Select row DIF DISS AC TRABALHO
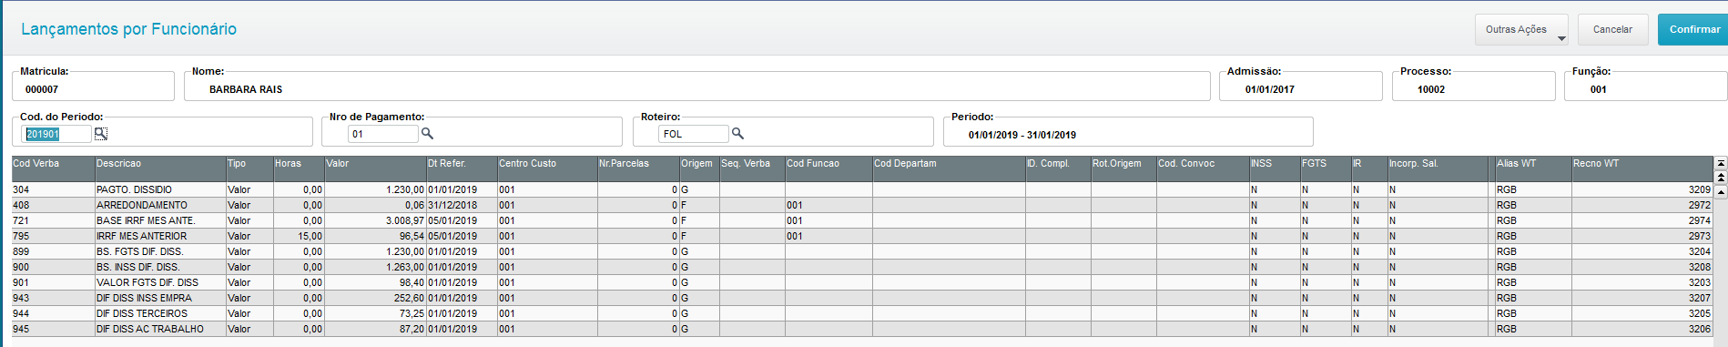1728x347 pixels. point(862,329)
